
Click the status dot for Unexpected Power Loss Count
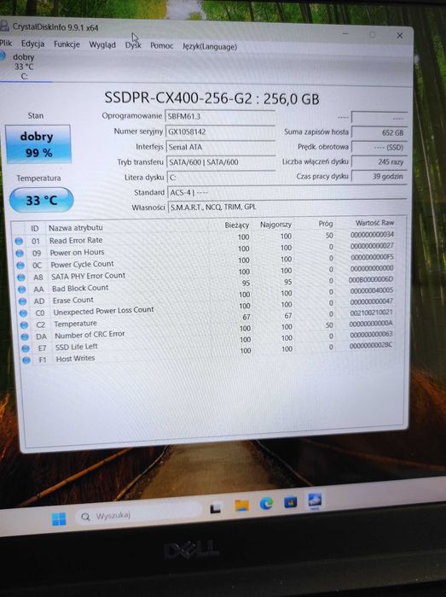tap(23, 313)
